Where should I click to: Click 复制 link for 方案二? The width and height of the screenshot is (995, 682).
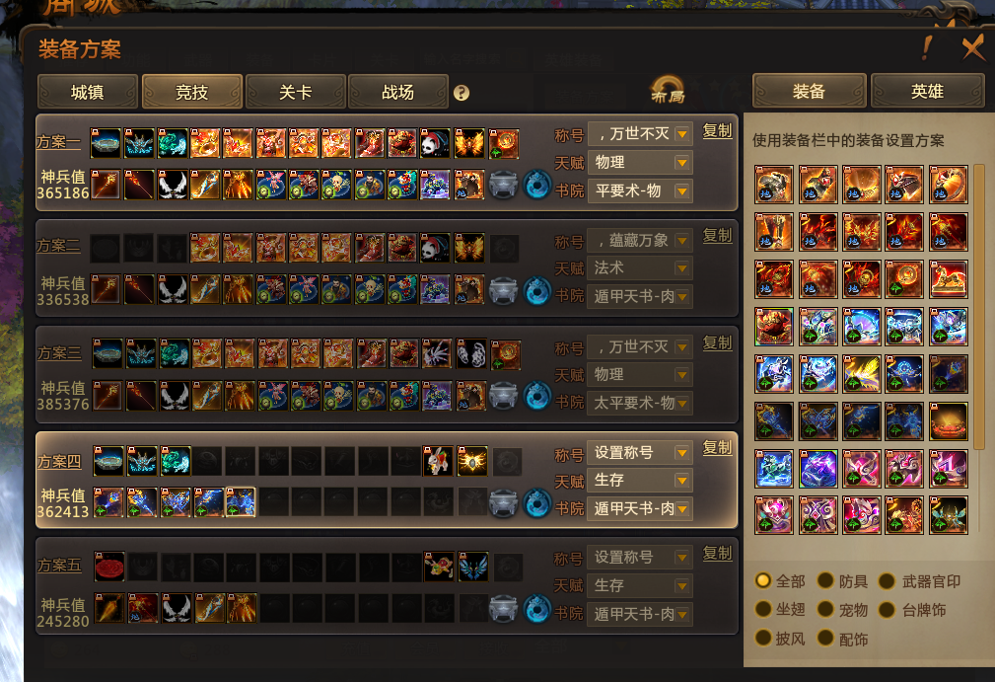(718, 236)
